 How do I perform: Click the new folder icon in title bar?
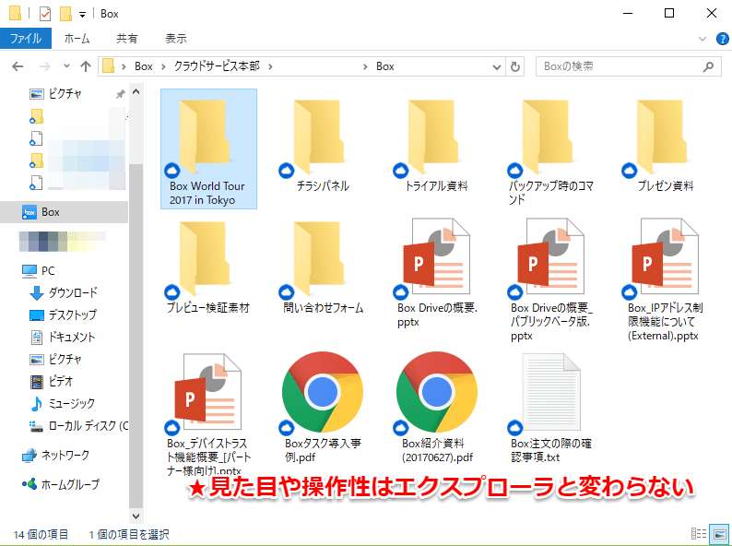[x=65, y=14]
